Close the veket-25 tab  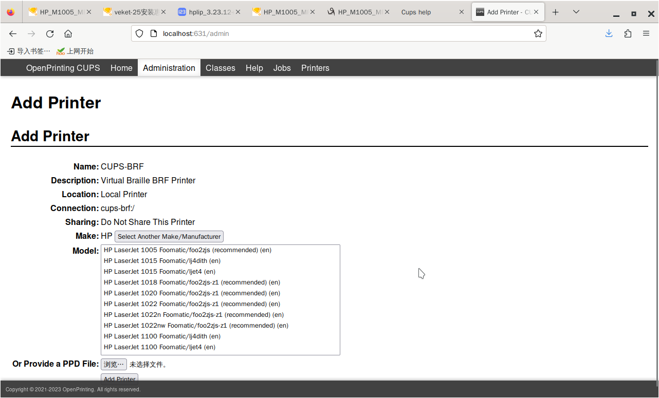[163, 12]
